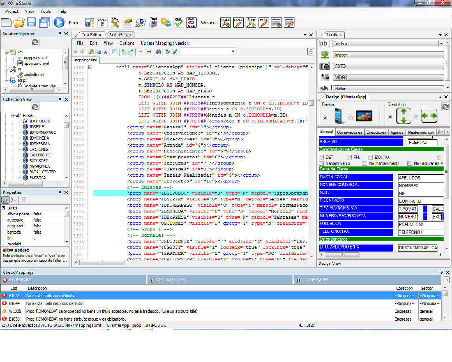
Task: Click the Design view horizontal scrollbar thumb
Action: pyautogui.click(x=342, y=255)
